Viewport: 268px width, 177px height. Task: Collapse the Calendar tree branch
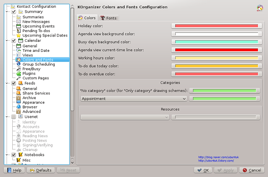[7, 41]
